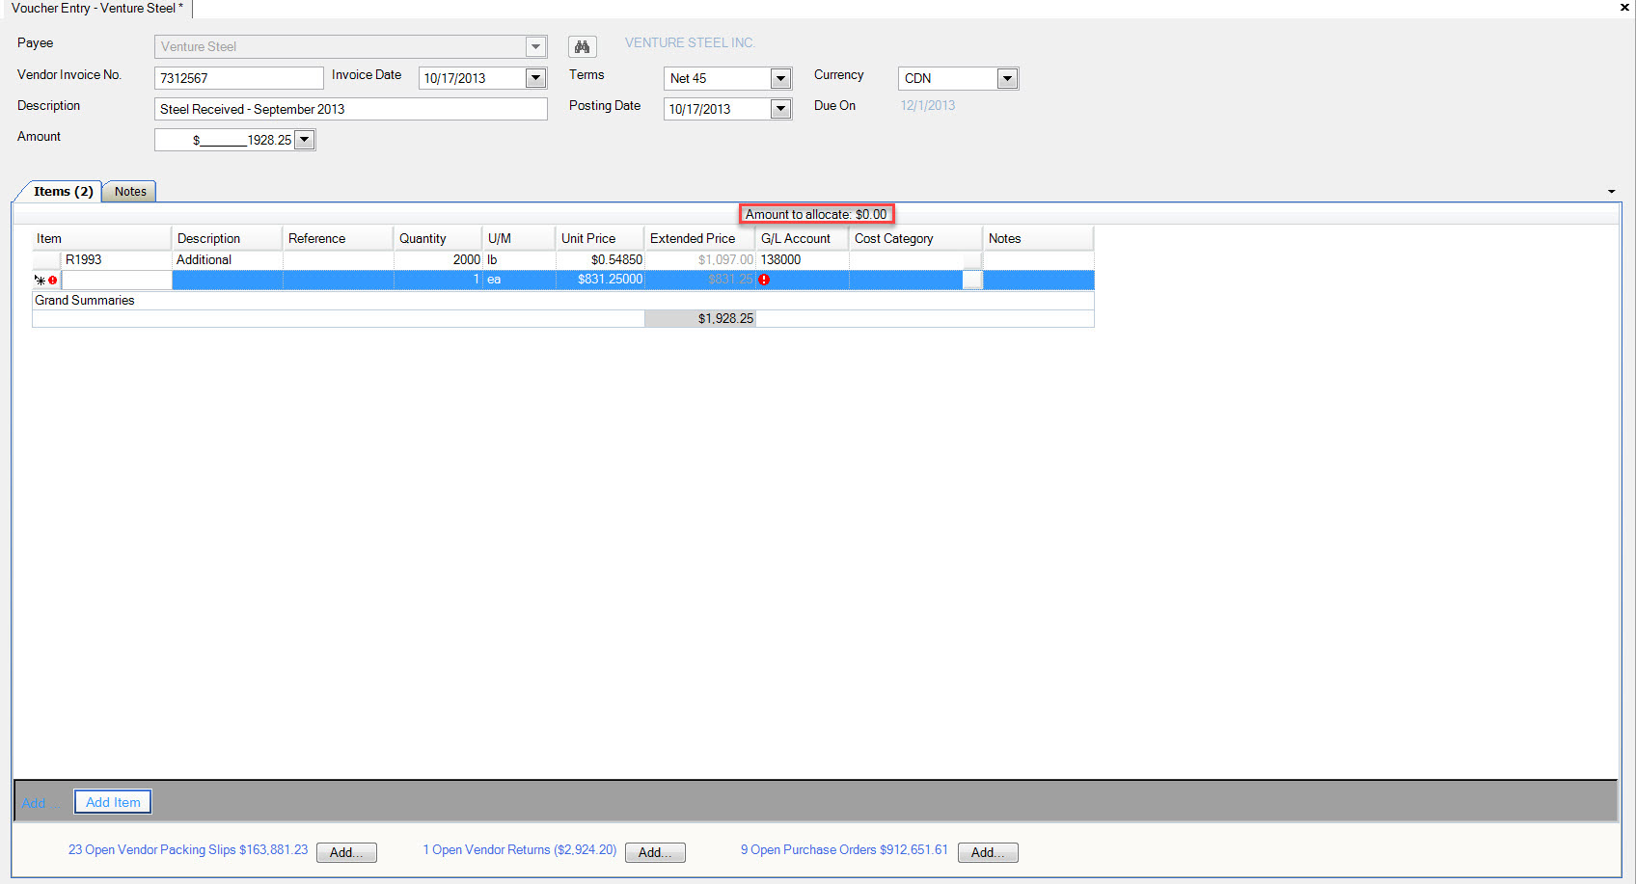
Task: Expand the Terms dropdown showing Net 45
Action: point(780,78)
